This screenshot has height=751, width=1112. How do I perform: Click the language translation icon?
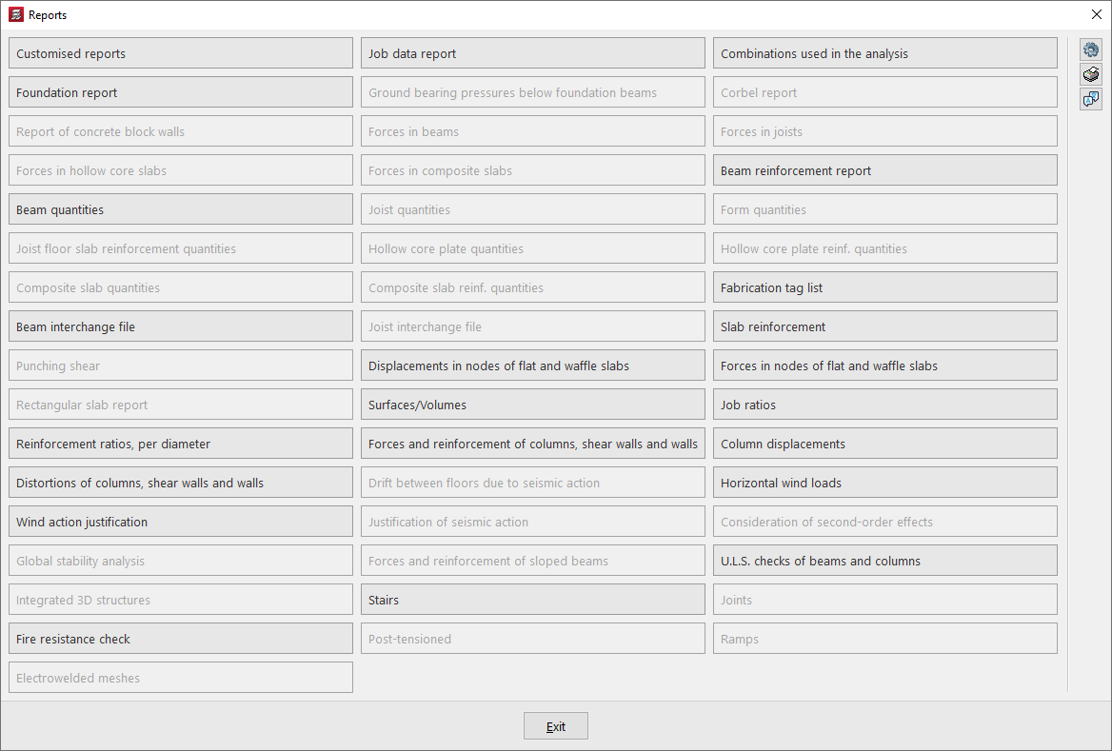pos(1091,99)
